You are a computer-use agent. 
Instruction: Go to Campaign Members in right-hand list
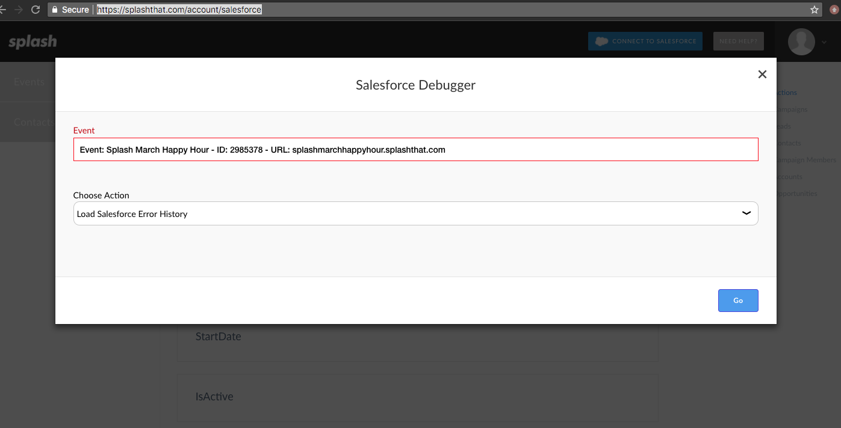click(x=806, y=160)
